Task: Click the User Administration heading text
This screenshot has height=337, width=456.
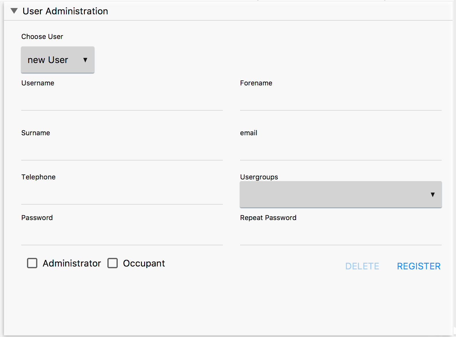Action: (65, 11)
